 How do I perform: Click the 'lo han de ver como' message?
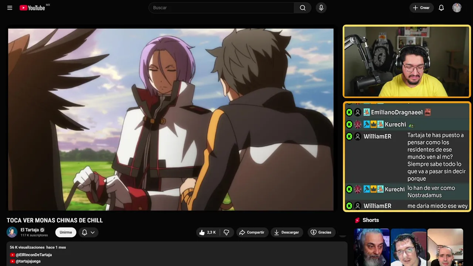(x=431, y=192)
